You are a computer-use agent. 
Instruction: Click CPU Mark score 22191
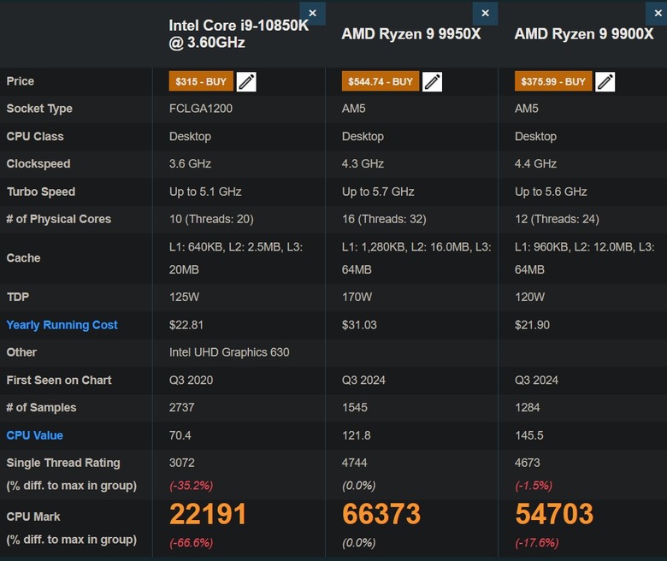click(208, 514)
